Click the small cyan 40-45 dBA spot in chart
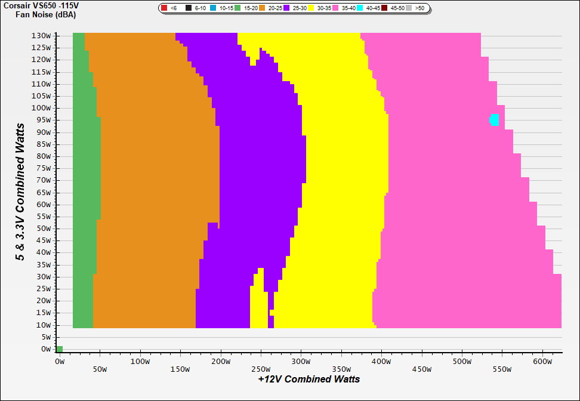 tap(494, 120)
